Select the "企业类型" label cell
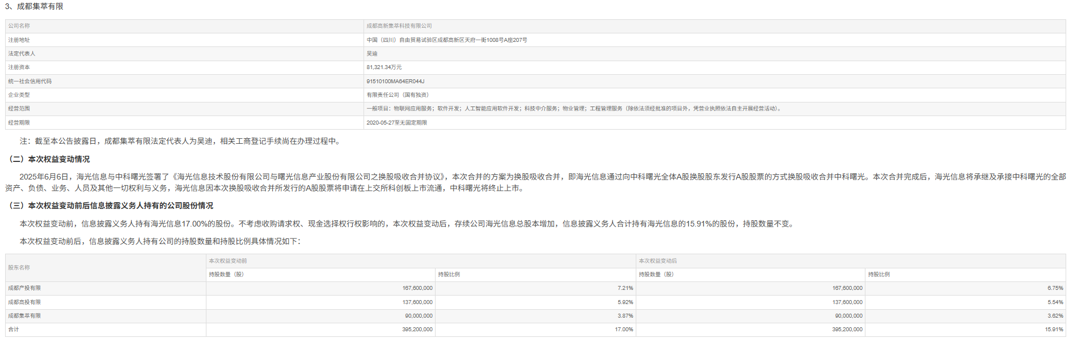Screen dimensions: 1073x342 (184, 95)
